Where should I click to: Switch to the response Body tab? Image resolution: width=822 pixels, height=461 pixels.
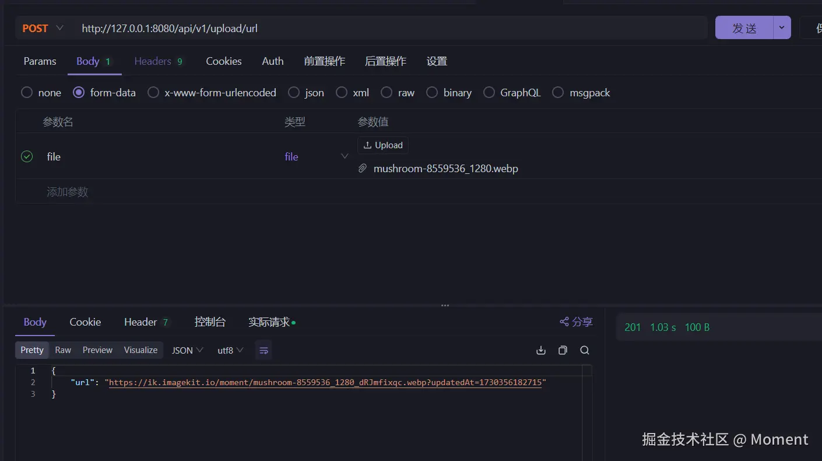(35, 322)
